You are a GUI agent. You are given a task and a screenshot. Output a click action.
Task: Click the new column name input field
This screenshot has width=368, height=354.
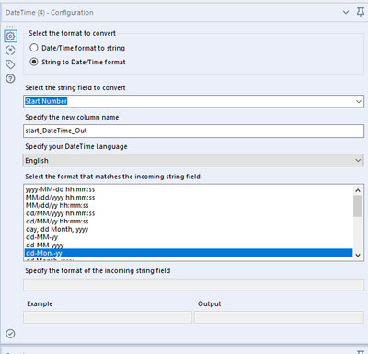tap(193, 131)
